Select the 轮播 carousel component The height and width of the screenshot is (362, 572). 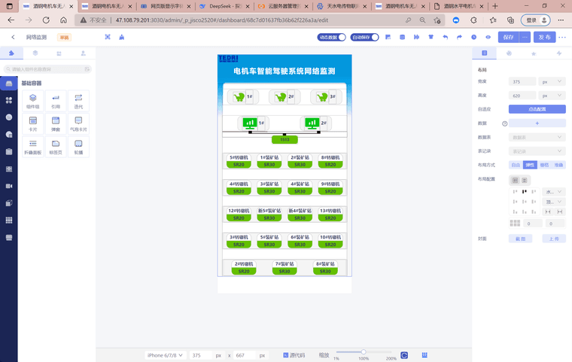(78, 146)
